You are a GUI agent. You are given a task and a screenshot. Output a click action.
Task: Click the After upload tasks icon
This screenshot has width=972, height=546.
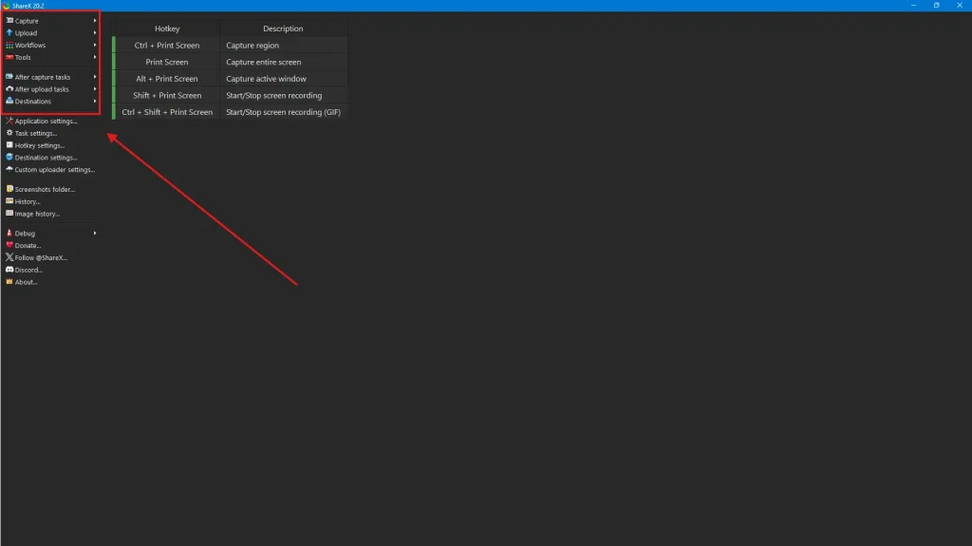point(9,88)
